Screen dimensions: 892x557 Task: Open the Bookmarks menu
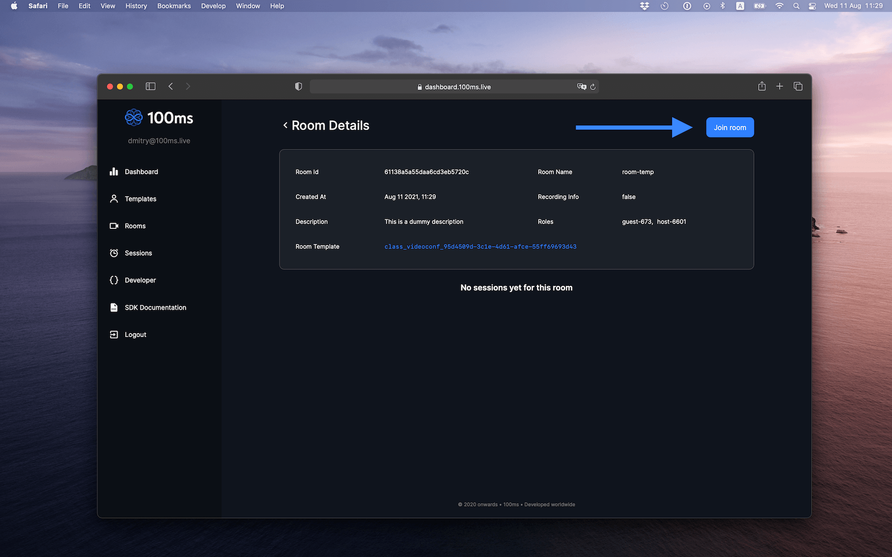point(174,6)
